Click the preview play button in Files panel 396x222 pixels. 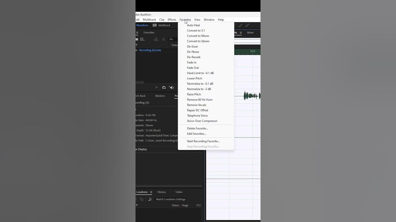point(157,87)
